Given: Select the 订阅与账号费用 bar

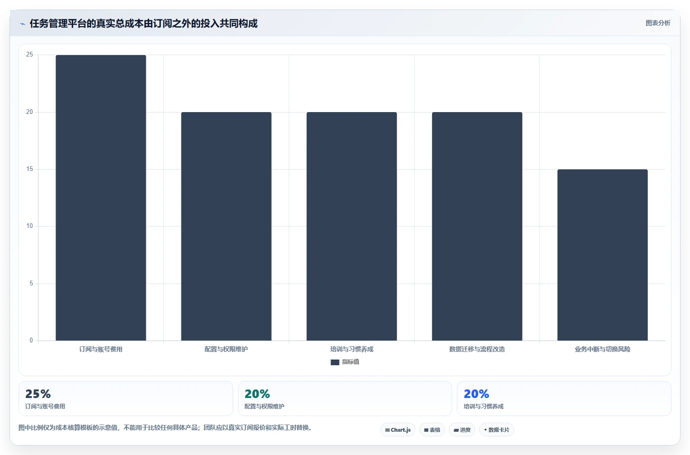Looking at the screenshot, I should tap(101, 198).
